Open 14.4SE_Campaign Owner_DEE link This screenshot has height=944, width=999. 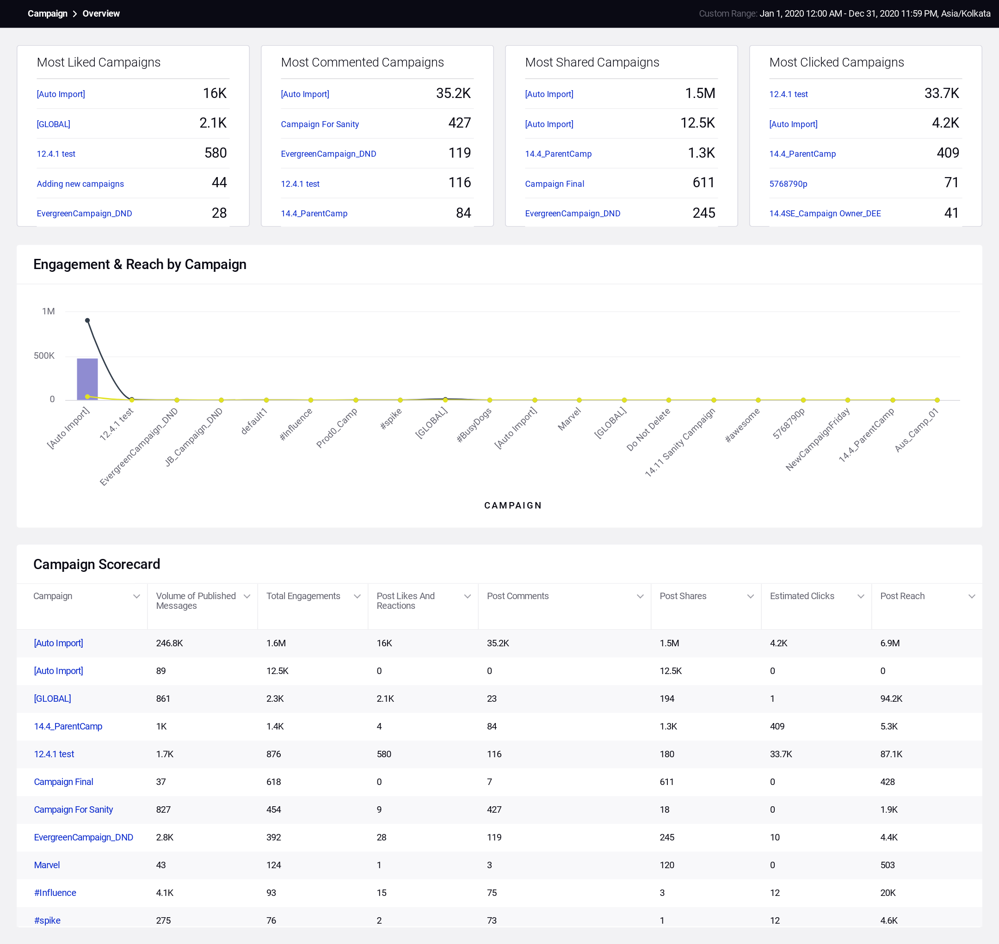point(825,214)
